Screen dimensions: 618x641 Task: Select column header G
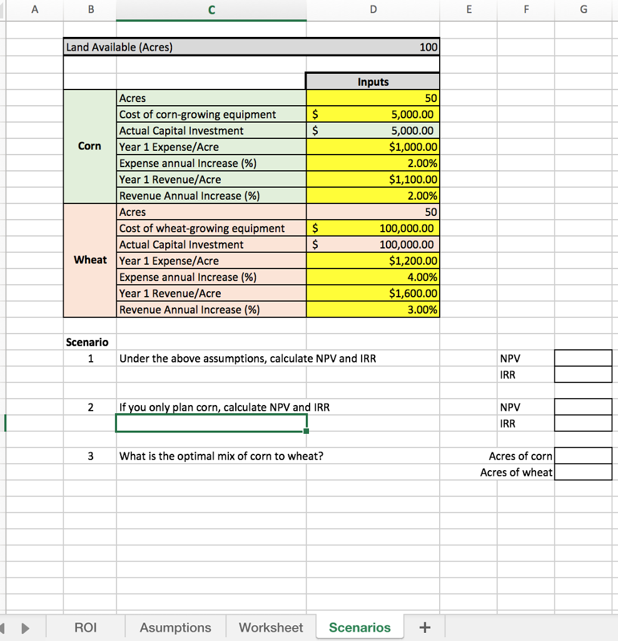[583, 9]
